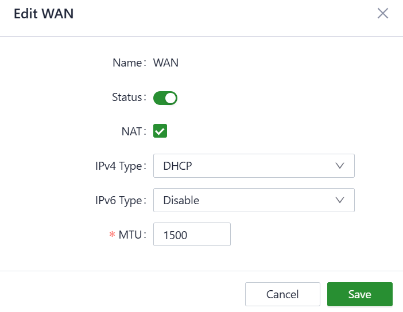Screen dimensions: 403x312
Task: Click the WAN name value text
Action: coord(166,63)
